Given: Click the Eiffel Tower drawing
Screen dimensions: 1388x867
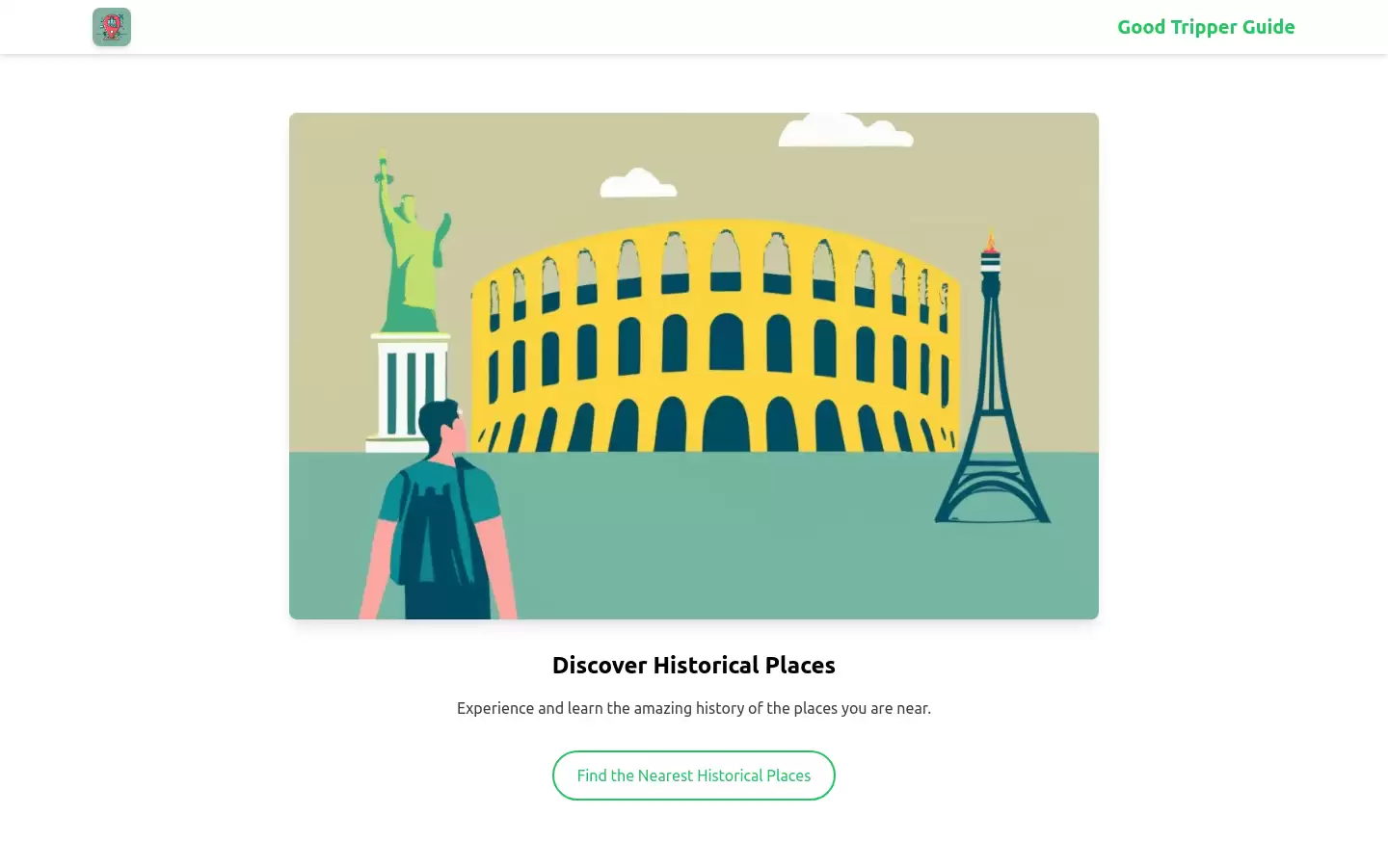Looking at the screenshot, I should pyautogui.click(x=992, y=385).
